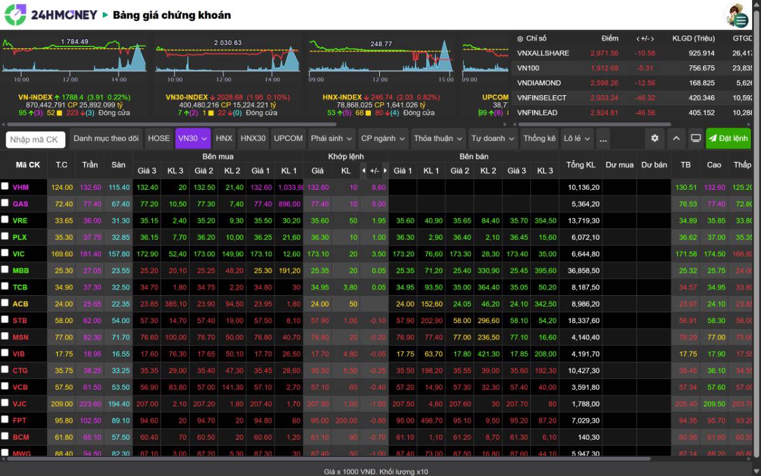The image size is (761, 476).
Task: Open price board settings gear
Action: (654, 138)
